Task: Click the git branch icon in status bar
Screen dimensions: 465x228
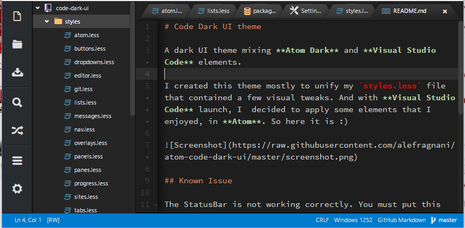Action: tap(433, 220)
